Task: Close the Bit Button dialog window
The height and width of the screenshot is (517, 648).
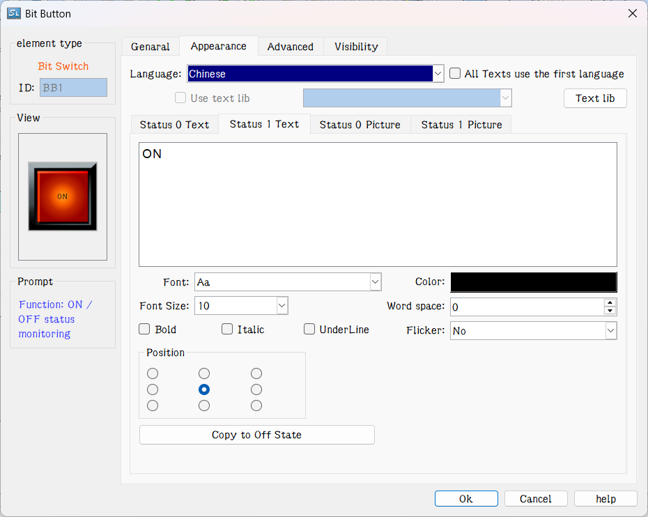Action: (x=632, y=13)
